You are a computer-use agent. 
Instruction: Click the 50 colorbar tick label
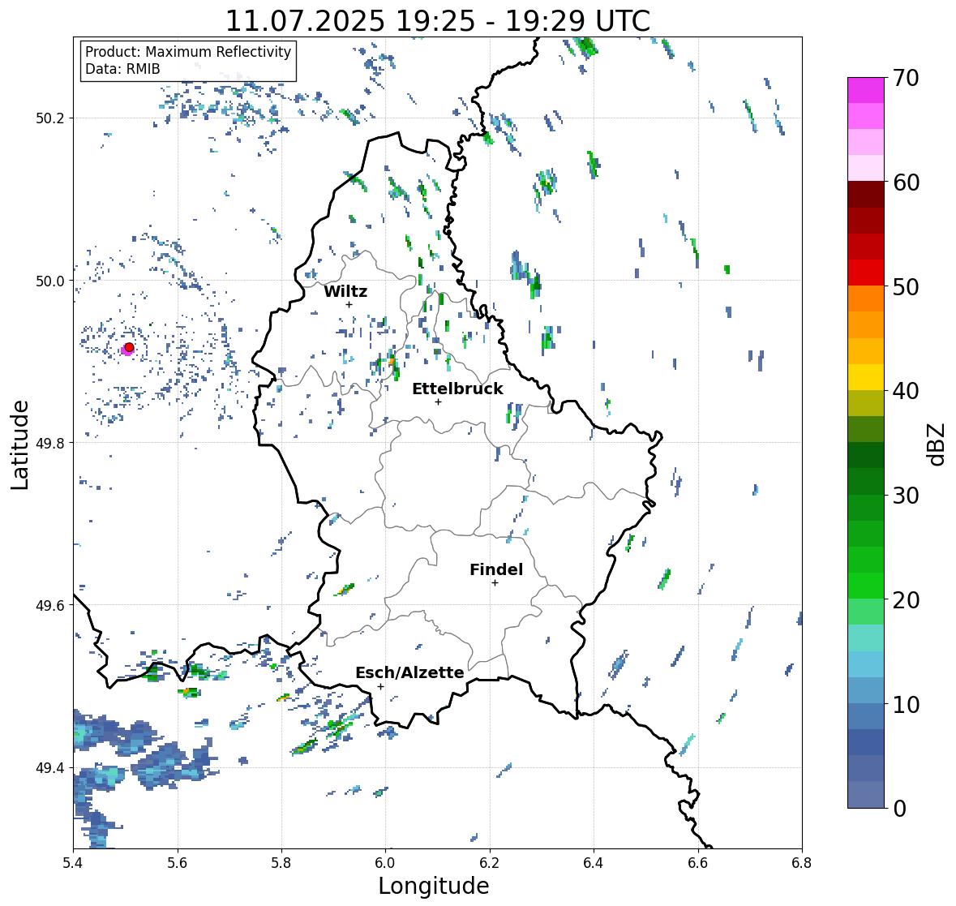[x=906, y=286]
